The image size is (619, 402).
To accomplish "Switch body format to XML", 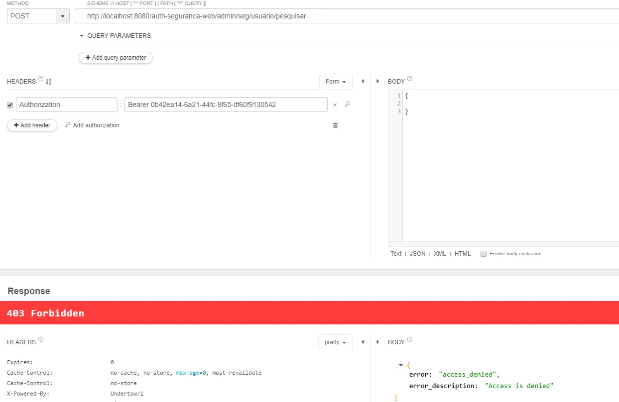I will 440,254.
